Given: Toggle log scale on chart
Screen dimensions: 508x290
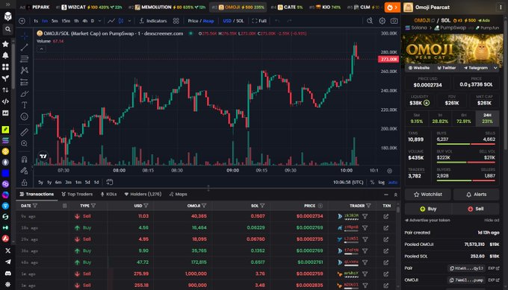Looking at the screenshot, I should click(x=381, y=183).
